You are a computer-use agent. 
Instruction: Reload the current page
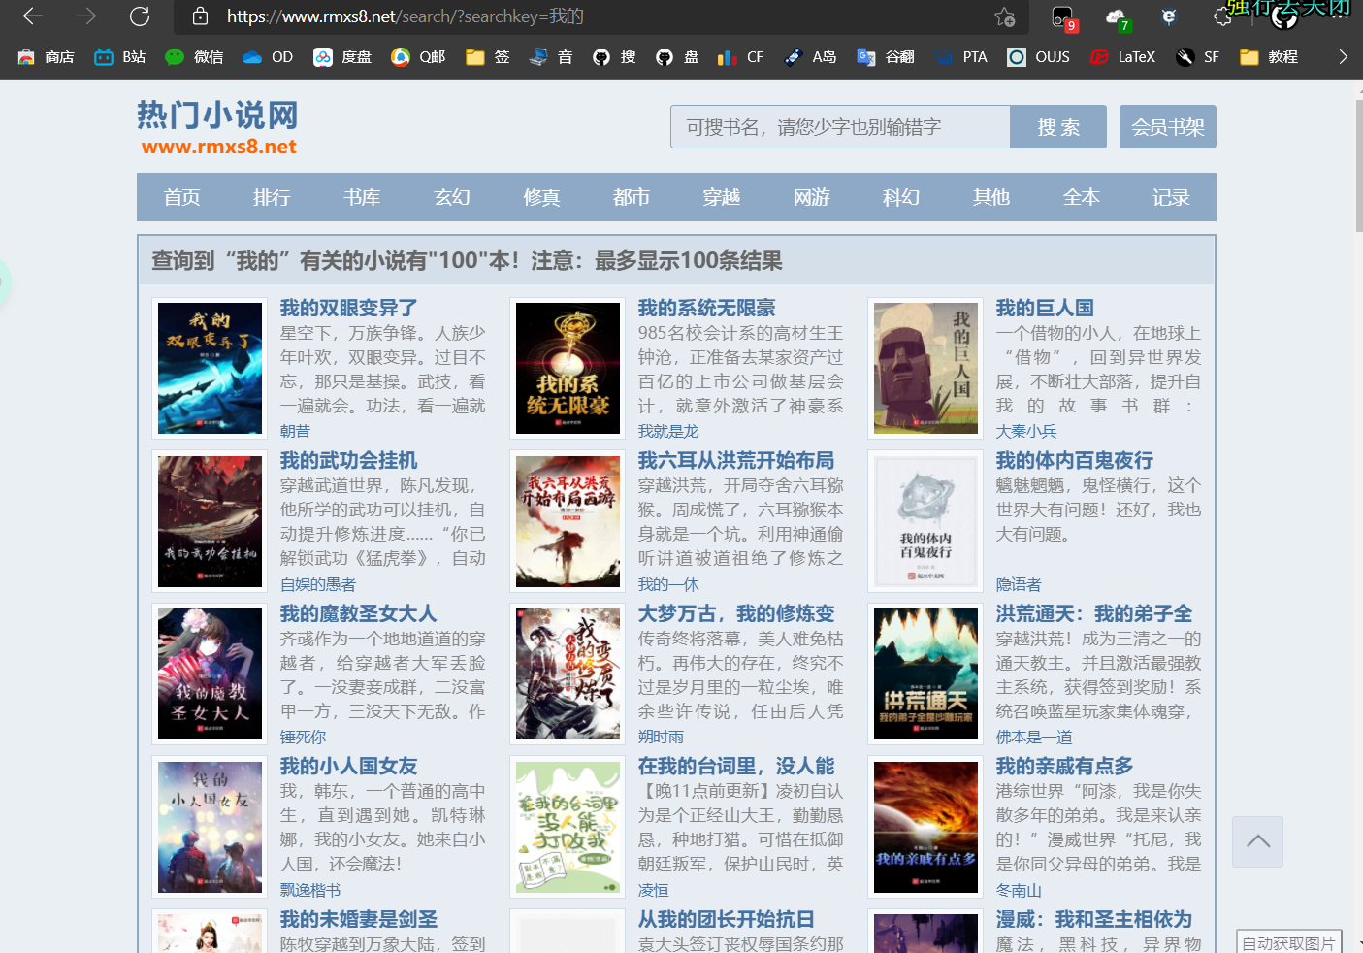(x=139, y=16)
